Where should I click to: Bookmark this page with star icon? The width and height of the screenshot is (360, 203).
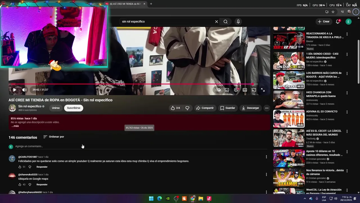coord(333,12)
